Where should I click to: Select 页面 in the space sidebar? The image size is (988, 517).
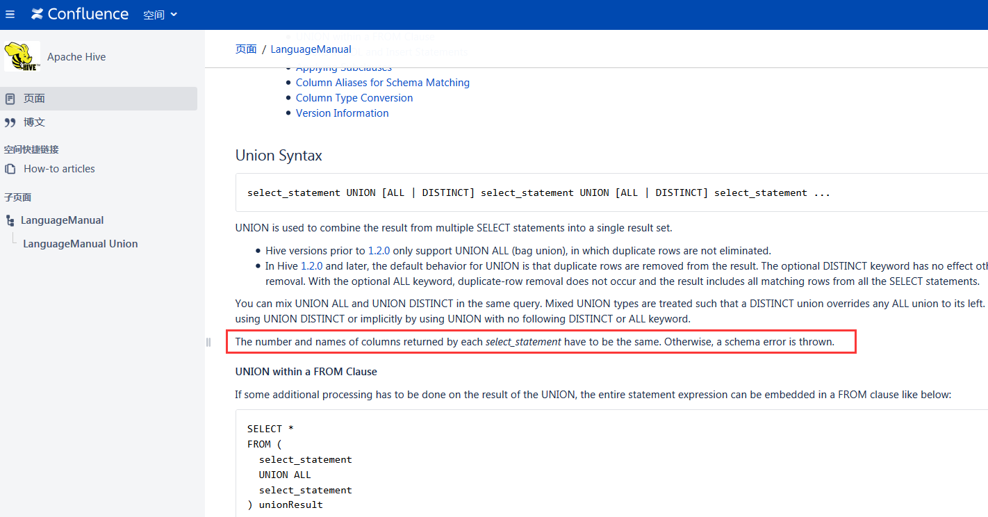tap(33, 98)
